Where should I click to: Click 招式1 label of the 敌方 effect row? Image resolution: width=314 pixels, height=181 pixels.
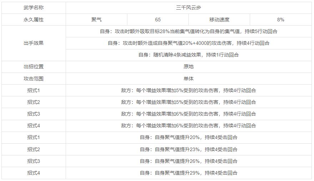(x=34, y=90)
